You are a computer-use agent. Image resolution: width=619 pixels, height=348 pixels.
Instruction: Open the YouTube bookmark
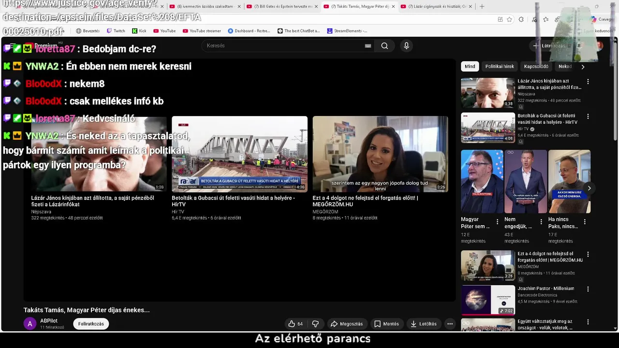(164, 31)
